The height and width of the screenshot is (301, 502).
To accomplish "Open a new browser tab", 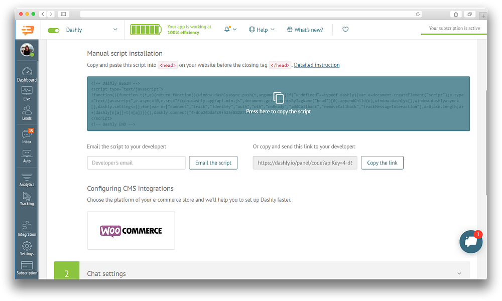I will coord(483,16).
